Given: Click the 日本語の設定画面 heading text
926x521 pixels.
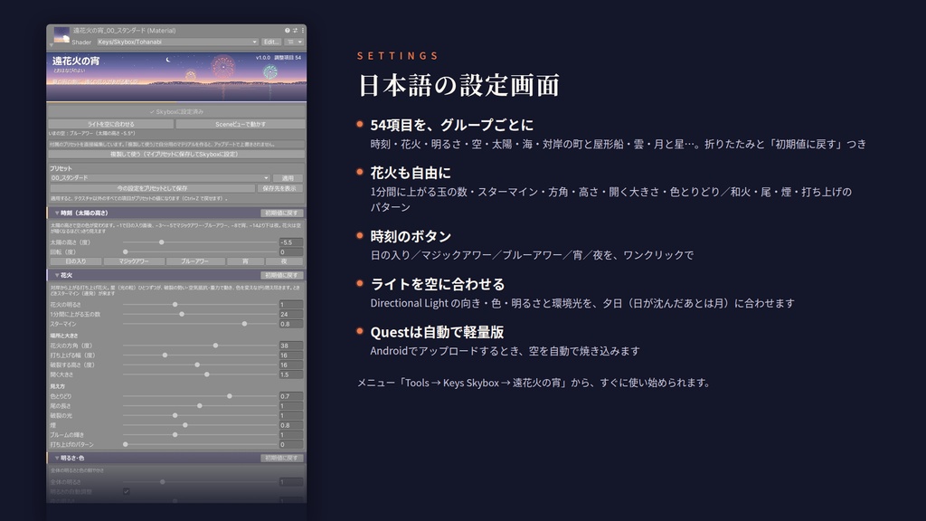Looking at the screenshot, I should click(458, 86).
